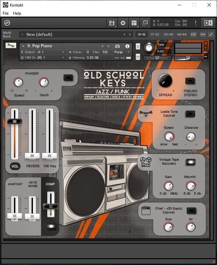217x265 pixels.
Task: Open instrument edit mode wrench icon
Action: (x=11, y=45)
